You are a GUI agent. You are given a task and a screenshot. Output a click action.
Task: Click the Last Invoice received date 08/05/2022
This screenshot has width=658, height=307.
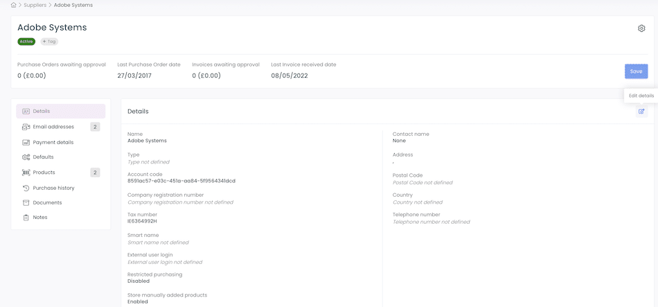pos(288,76)
